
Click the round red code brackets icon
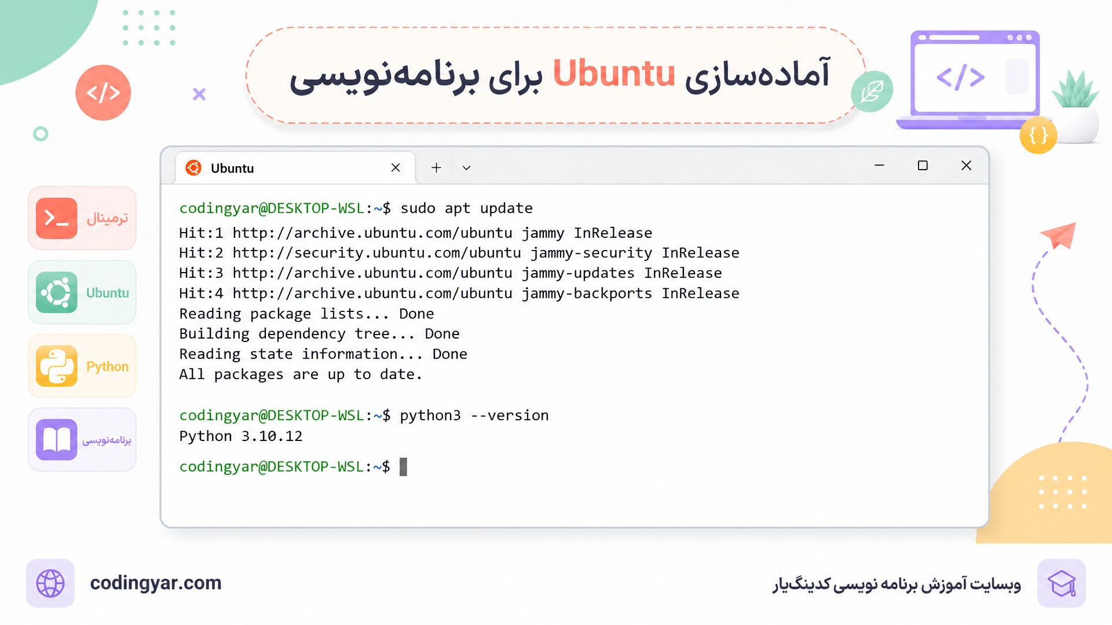103,93
